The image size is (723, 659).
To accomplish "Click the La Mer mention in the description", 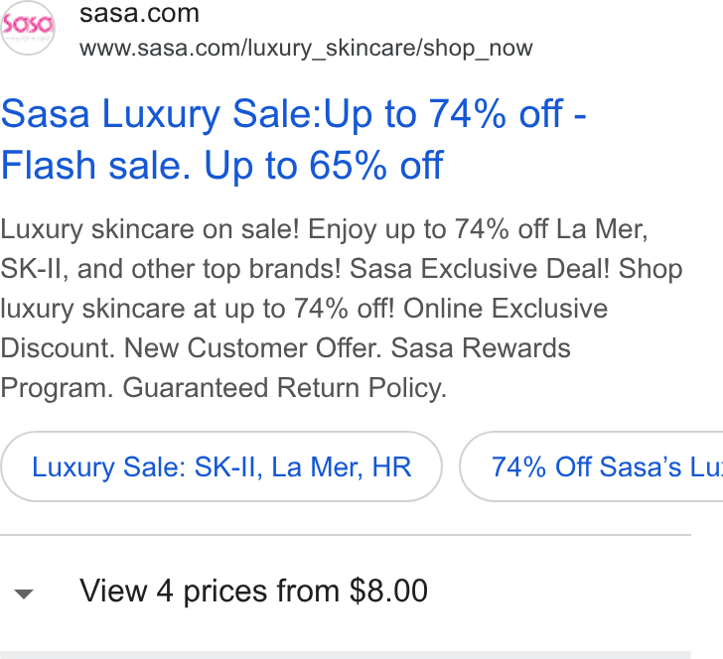I will tap(601, 229).
